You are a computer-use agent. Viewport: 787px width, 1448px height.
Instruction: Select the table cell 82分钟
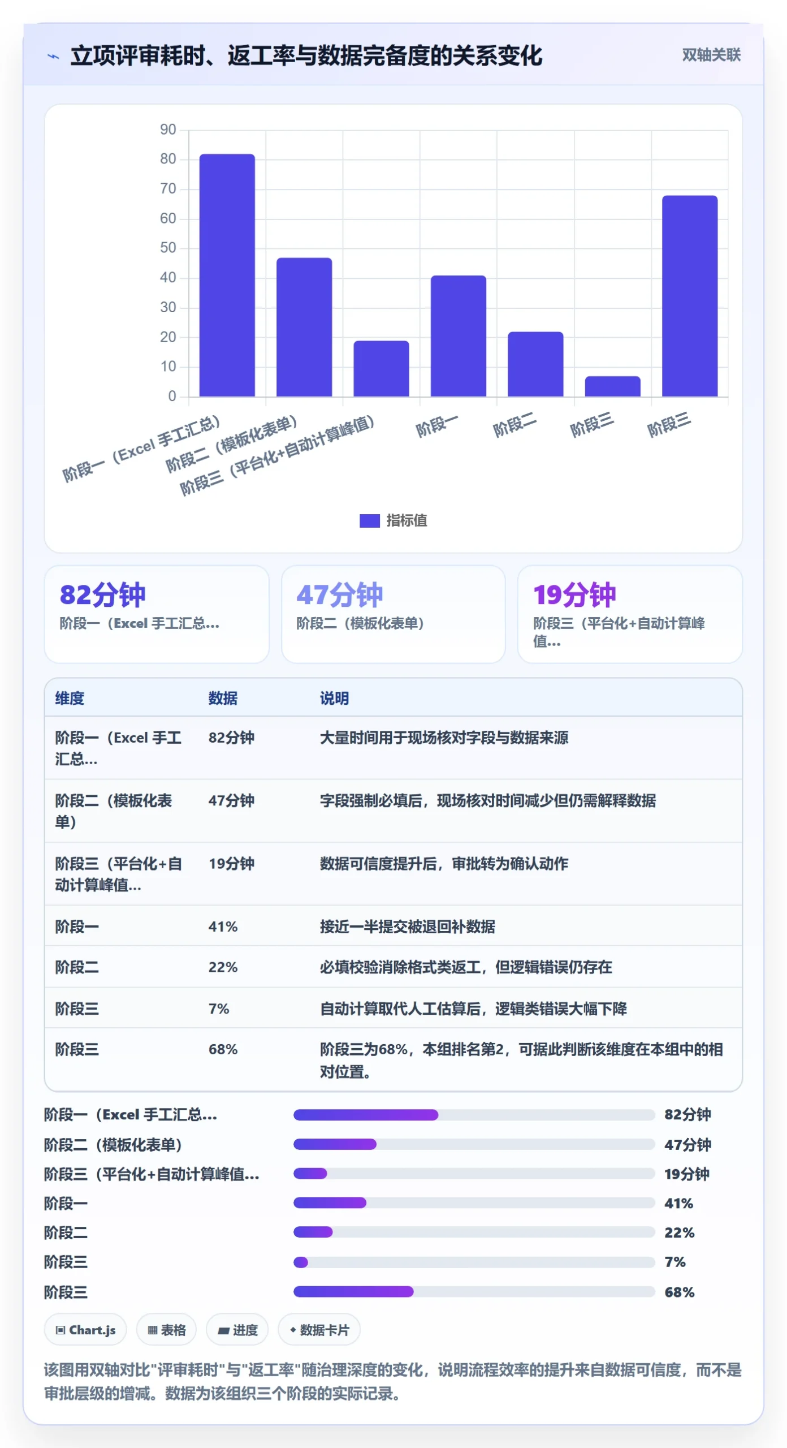(231, 738)
